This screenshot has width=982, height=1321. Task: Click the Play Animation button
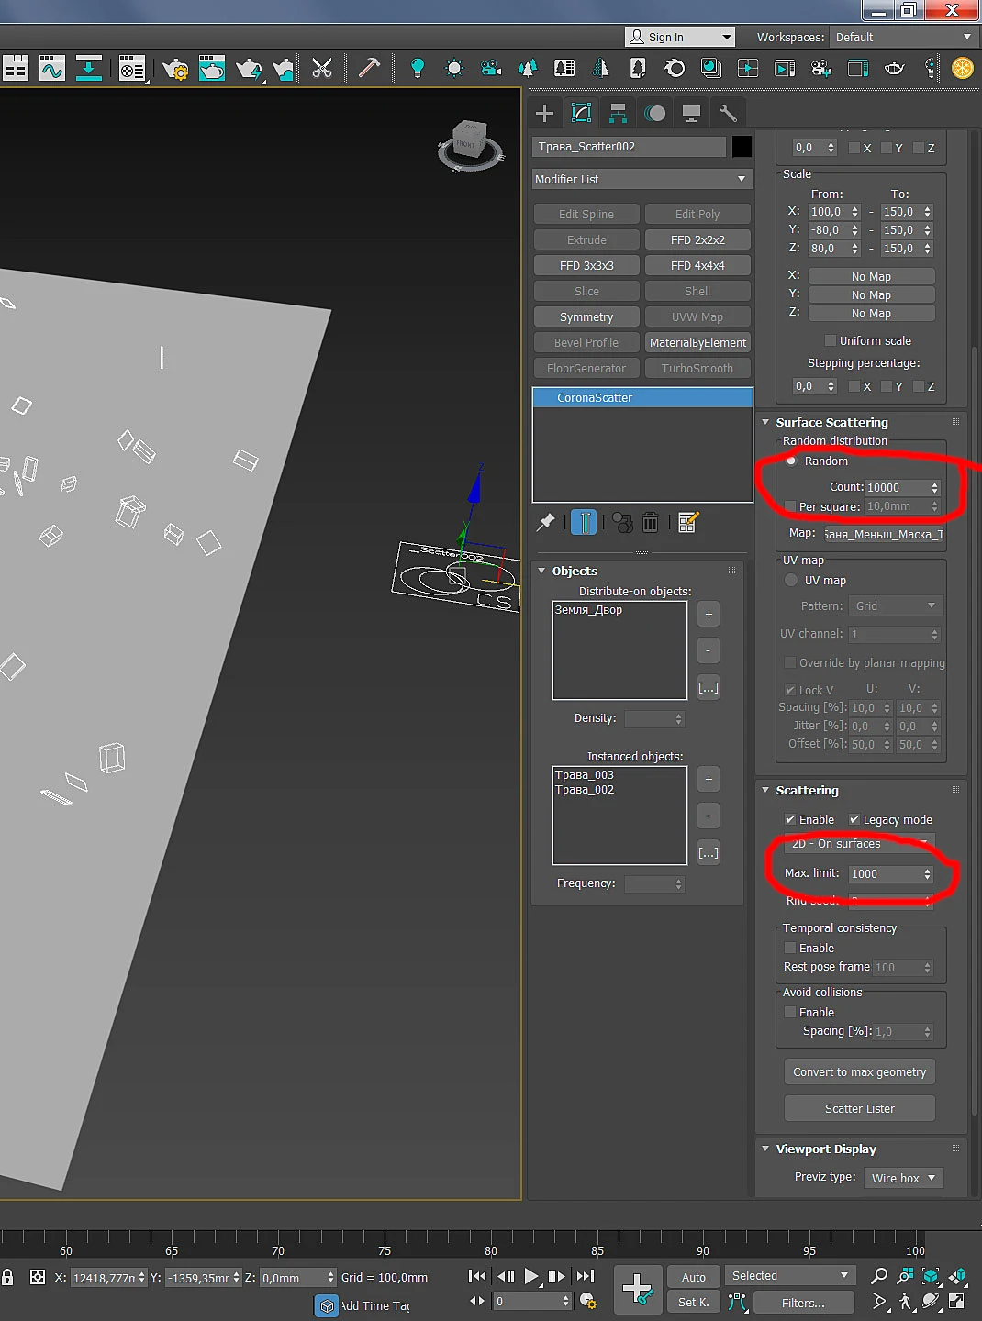[x=531, y=1275]
